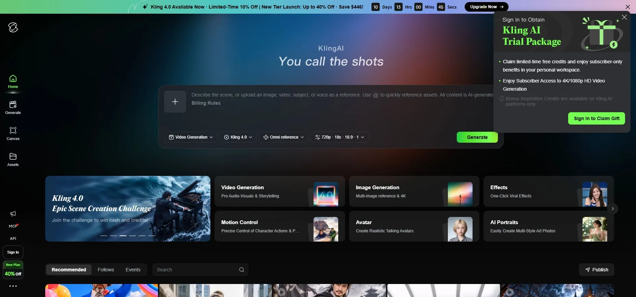Click the search magnifier icon
Viewport: 636px width, 297px height.
[x=242, y=270]
